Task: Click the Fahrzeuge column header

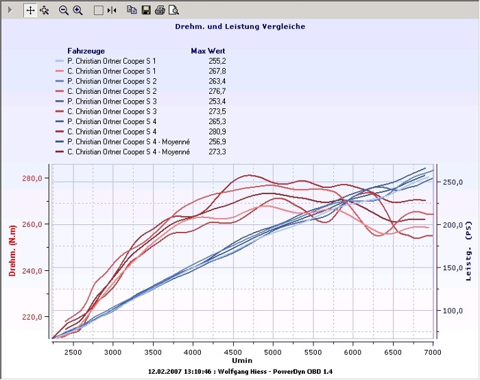Action: [86, 51]
